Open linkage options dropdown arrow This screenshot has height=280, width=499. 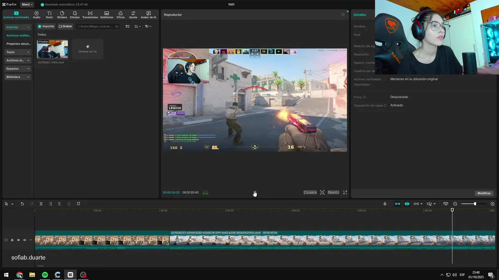pos(421,204)
